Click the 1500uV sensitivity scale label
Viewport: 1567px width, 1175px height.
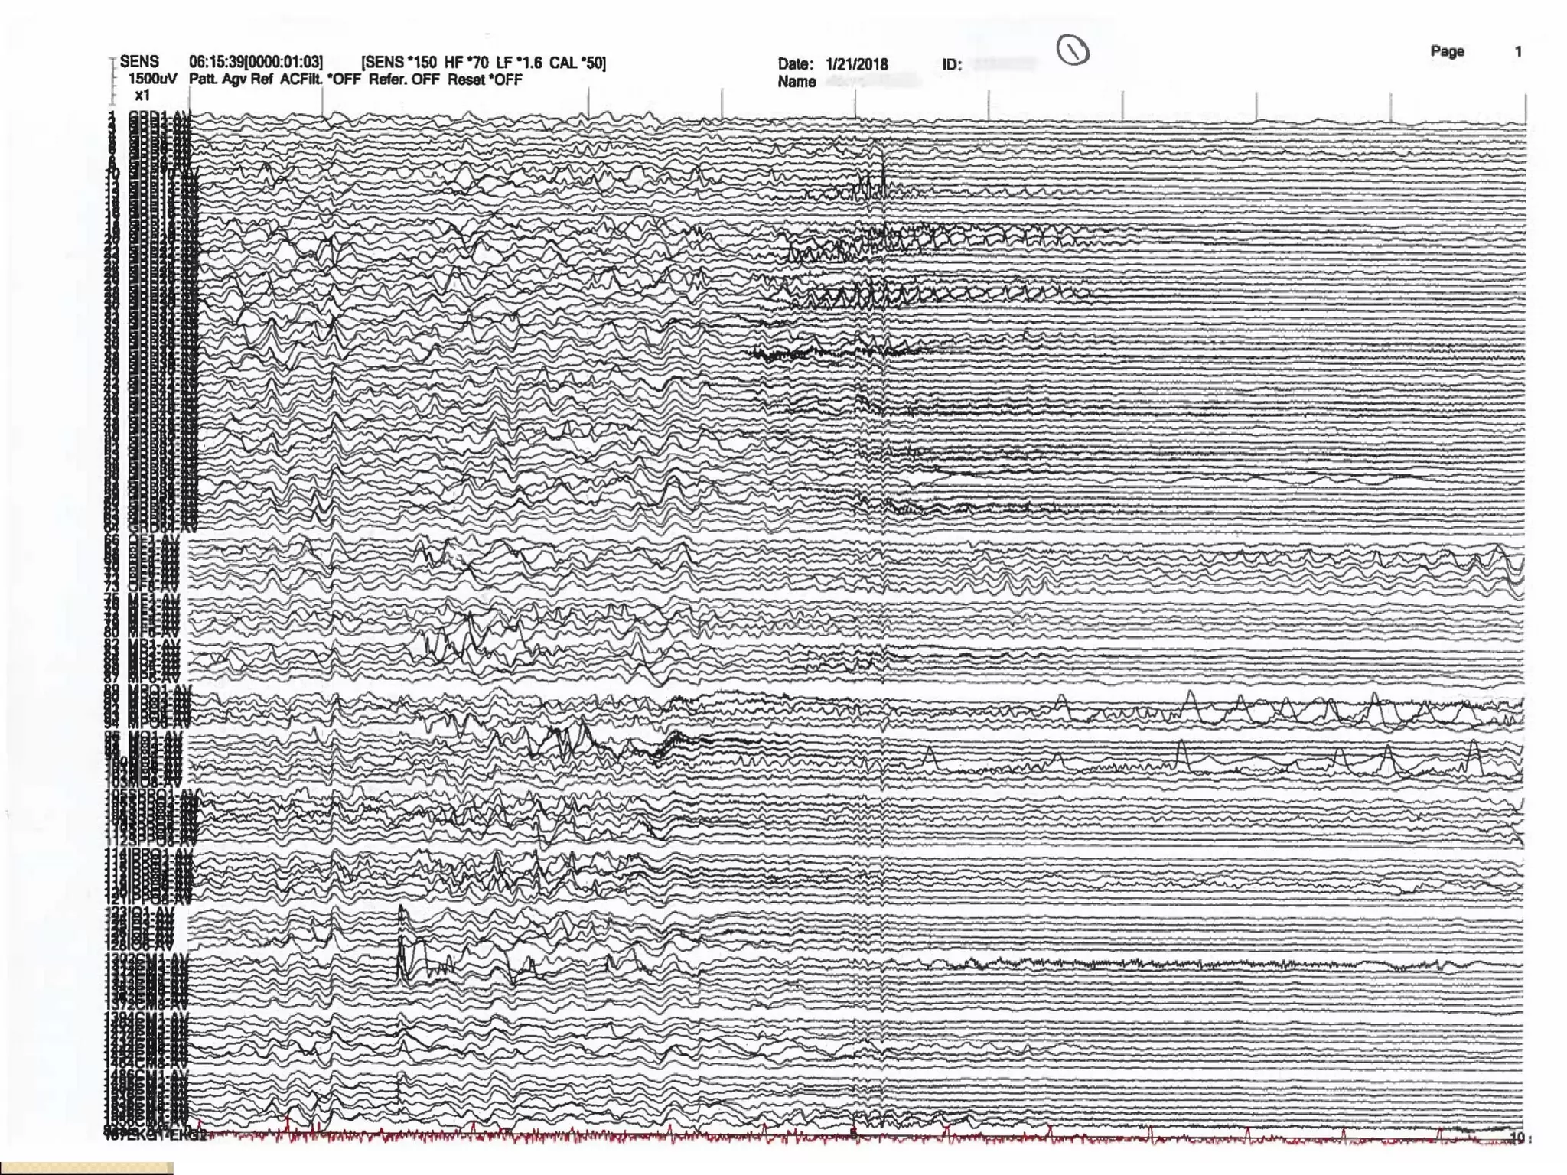(152, 79)
